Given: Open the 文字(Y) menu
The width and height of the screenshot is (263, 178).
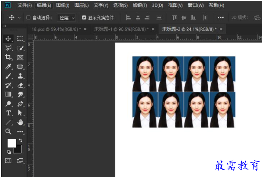Looking at the screenshot, I should [x=101, y=6].
